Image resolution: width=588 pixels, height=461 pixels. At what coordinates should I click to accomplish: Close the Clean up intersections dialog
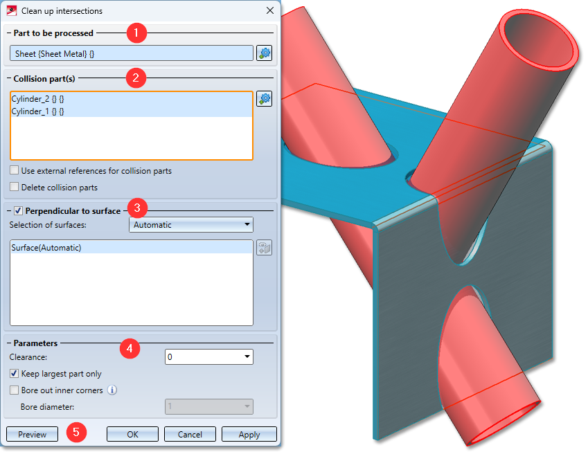pos(270,11)
